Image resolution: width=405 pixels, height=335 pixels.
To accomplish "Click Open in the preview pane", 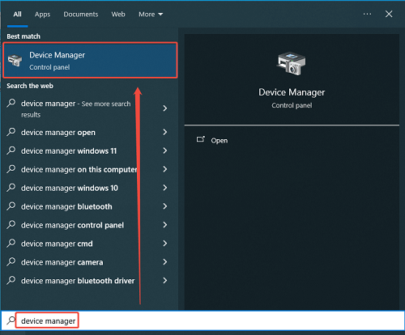I will pyautogui.click(x=219, y=141).
